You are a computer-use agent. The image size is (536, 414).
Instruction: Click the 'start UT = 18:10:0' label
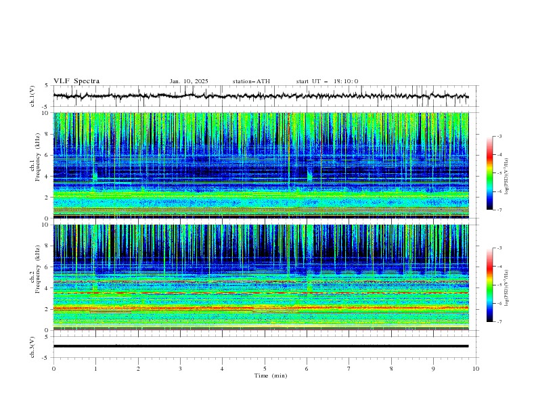click(x=327, y=81)
